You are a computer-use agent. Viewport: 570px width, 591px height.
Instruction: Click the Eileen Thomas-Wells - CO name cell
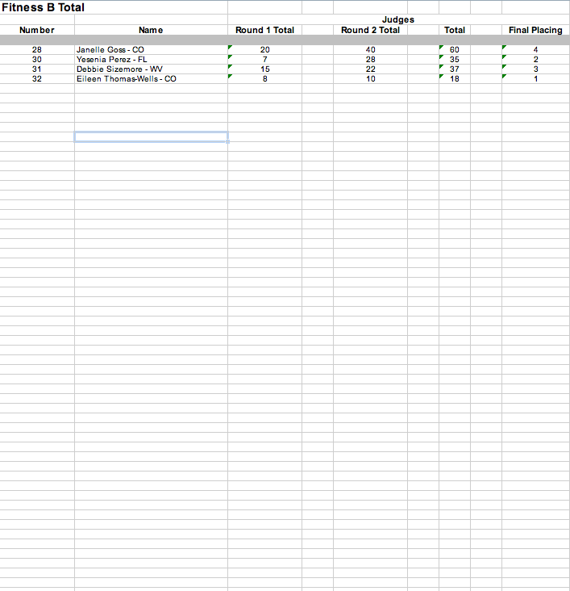[127, 79]
